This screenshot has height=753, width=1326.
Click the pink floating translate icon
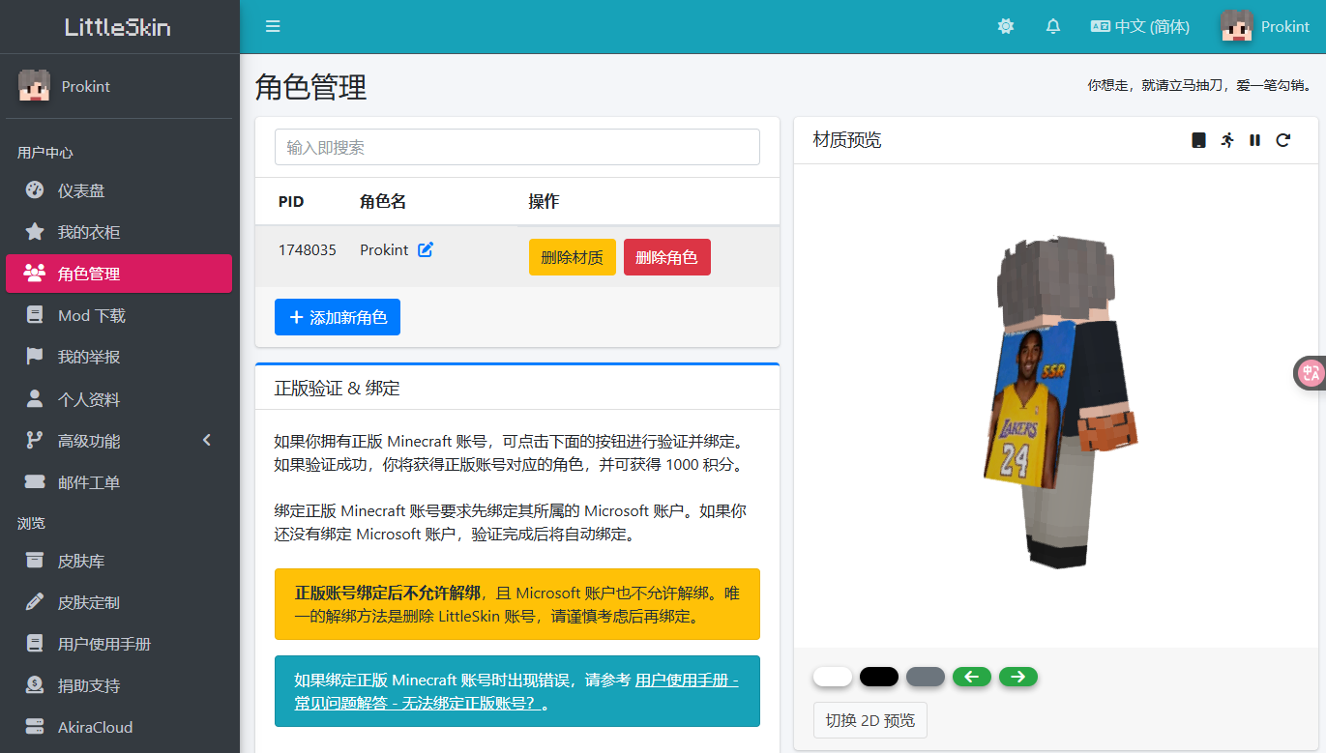pos(1311,373)
